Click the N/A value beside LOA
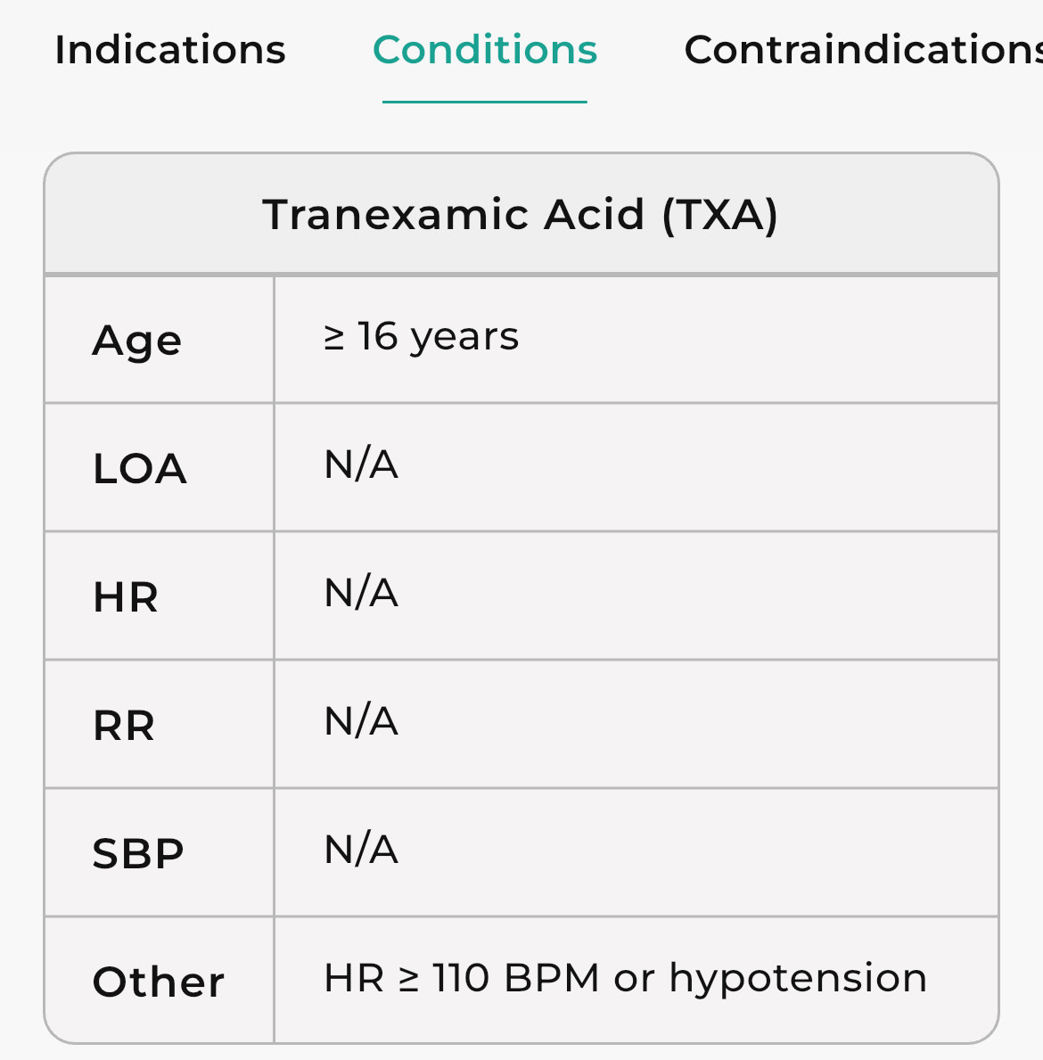Screen dimensions: 1043x1060 click(x=361, y=464)
